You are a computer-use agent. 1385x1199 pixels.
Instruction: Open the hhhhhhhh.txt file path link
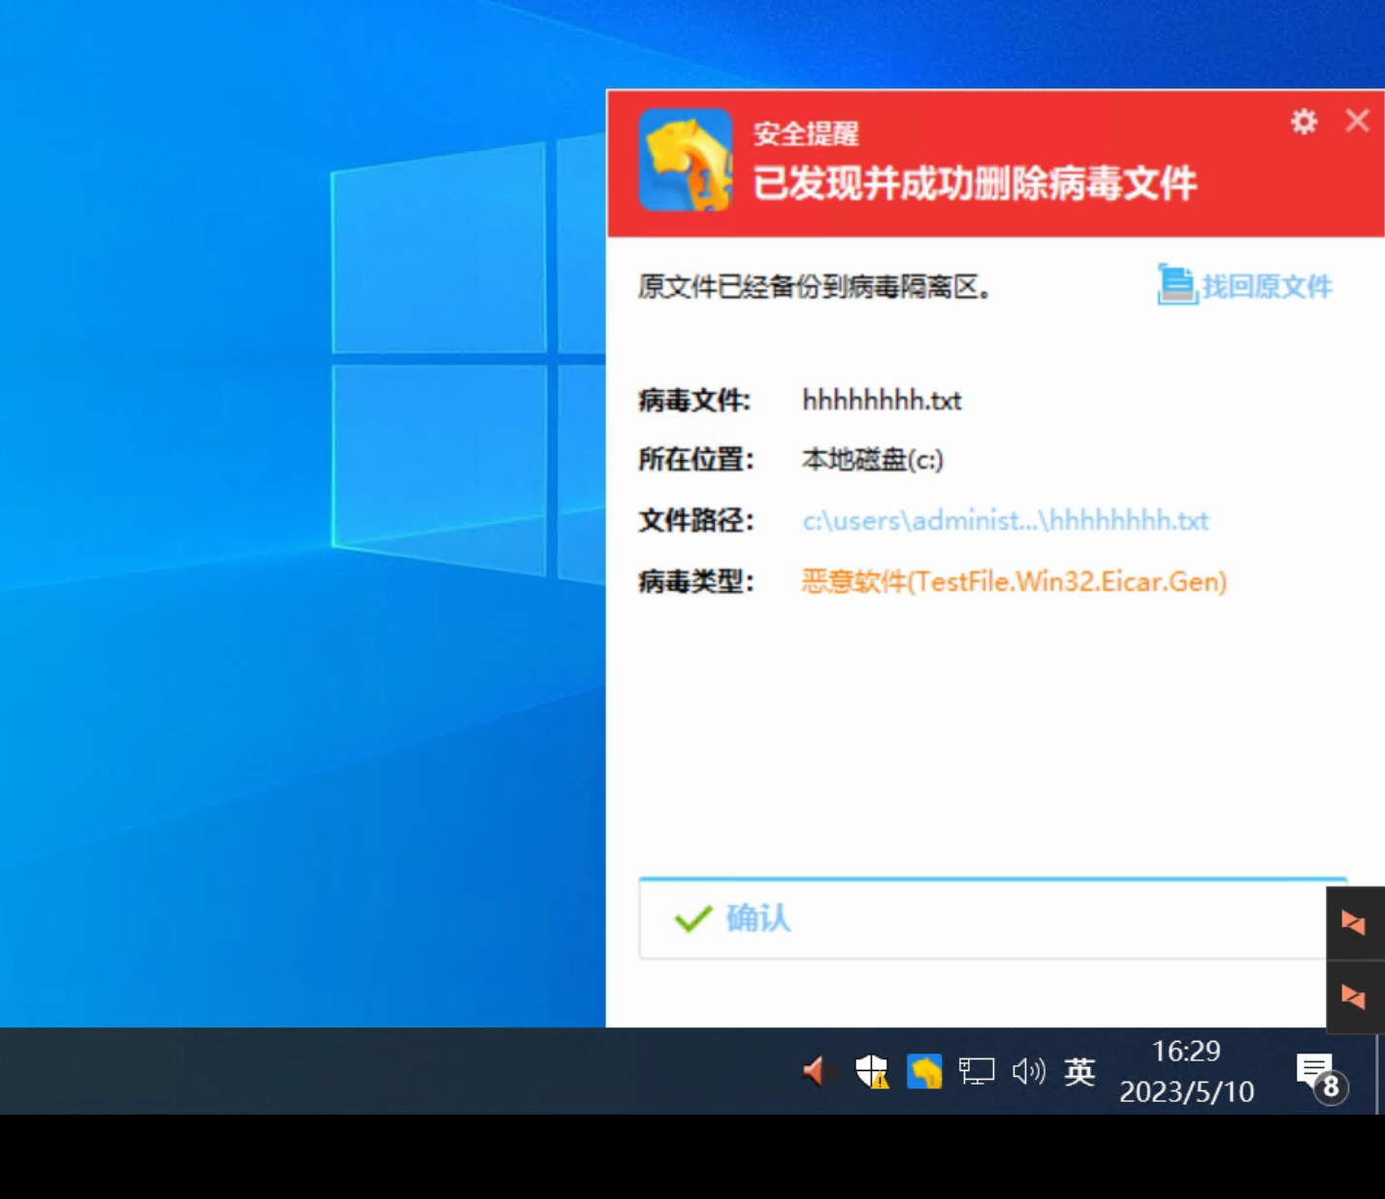pos(1005,521)
